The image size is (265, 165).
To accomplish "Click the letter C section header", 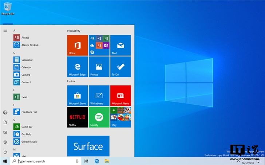I will click(x=15, y=53).
